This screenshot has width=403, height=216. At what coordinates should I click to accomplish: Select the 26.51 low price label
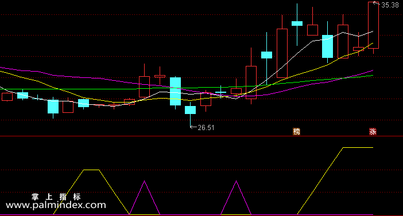click(206, 128)
